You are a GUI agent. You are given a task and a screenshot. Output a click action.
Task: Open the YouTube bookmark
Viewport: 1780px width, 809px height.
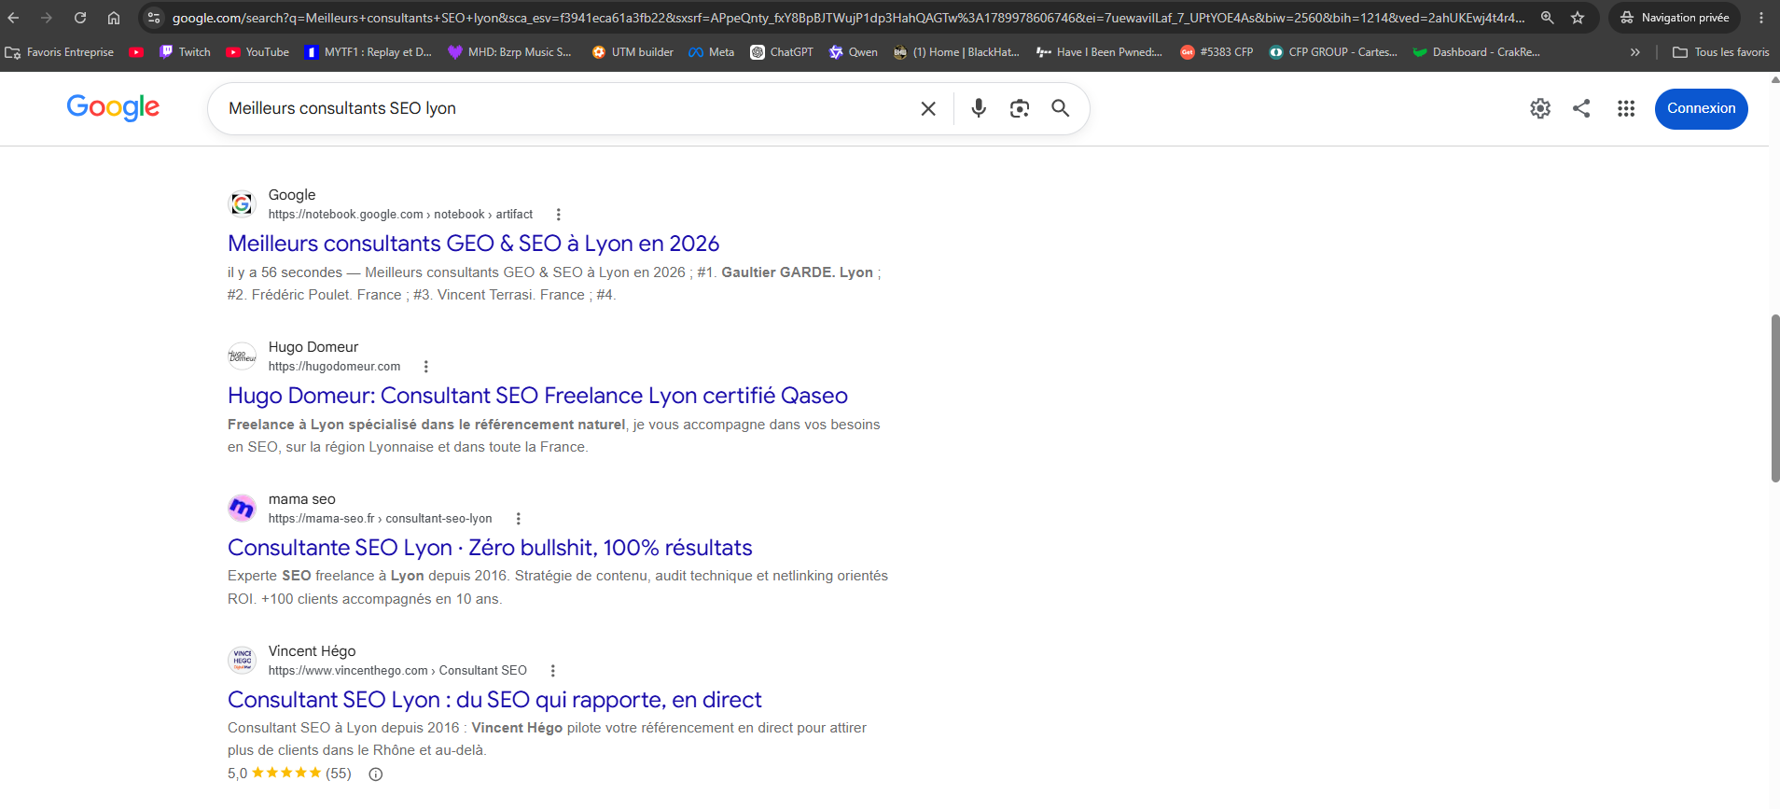[x=257, y=52]
